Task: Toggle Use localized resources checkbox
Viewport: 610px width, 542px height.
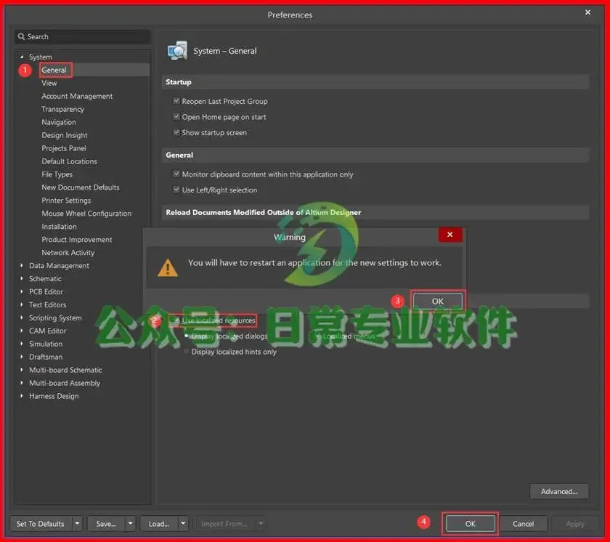Action: click(177, 320)
